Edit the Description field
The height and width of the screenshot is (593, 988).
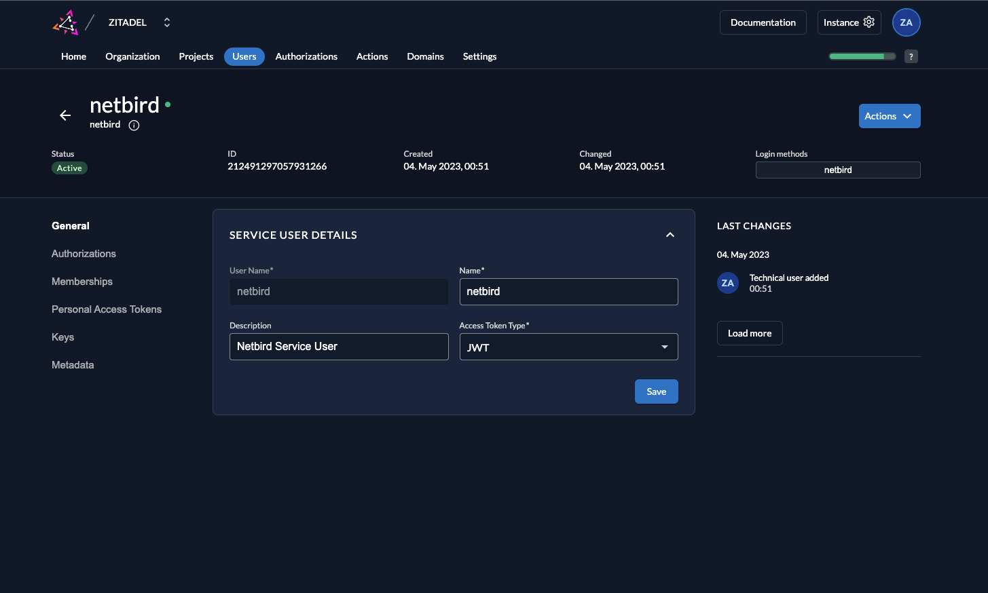click(x=339, y=347)
